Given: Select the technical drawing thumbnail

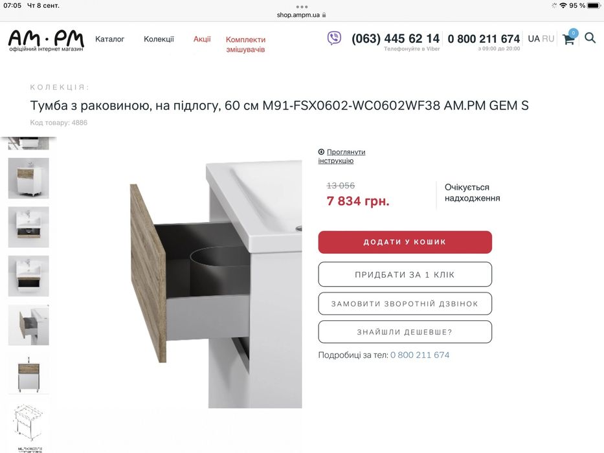Looking at the screenshot, I should pos(29,426).
